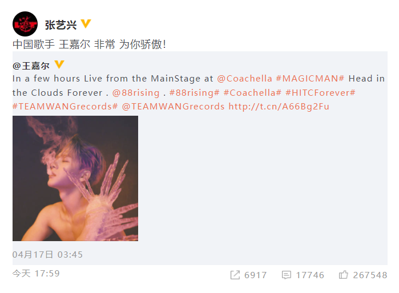This screenshot has height=293, width=399.
Task: Open 张艺兴's profile avatar
Action: pyautogui.click(x=25, y=24)
